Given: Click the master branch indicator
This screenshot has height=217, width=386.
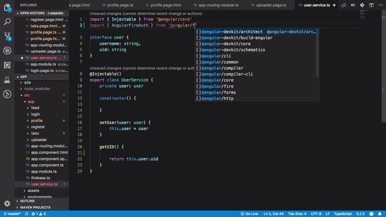Looking at the screenshot, I should [12, 214].
